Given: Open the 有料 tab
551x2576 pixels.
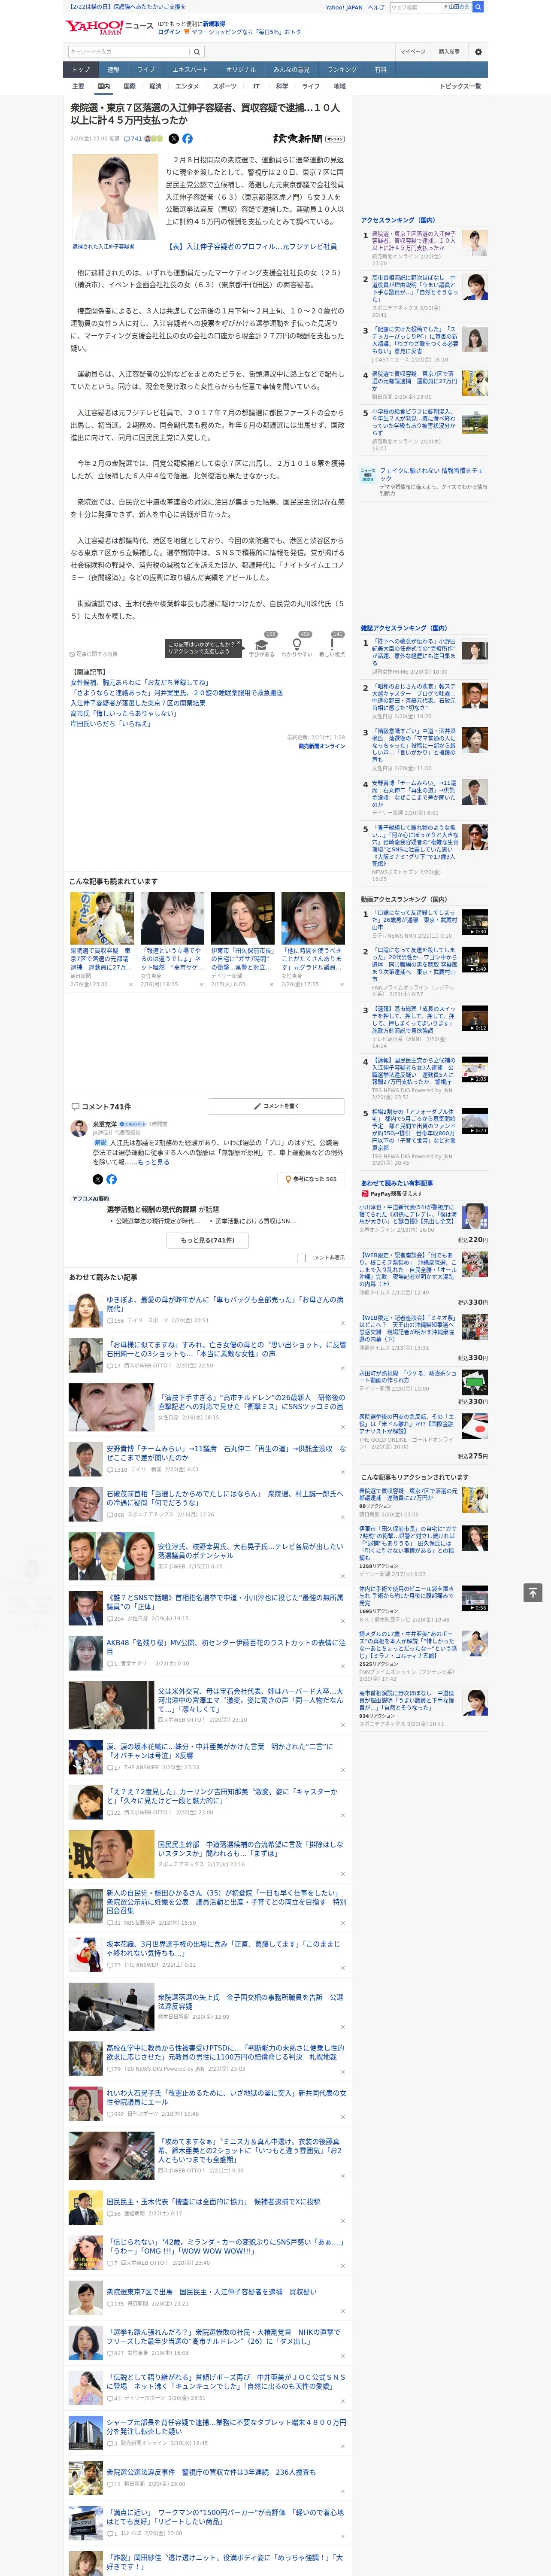Looking at the screenshot, I should click(x=380, y=70).
